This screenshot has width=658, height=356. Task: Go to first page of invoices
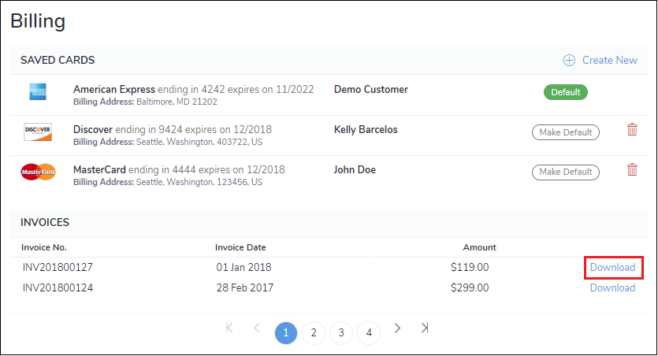(229, 328)
